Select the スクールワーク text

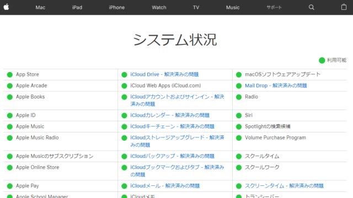tap(262, 167)
